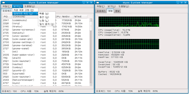Click the process list scrollbar thumb
The width and height of the screenshot is (189, 94).
pyautogui.click(x=91, y=26)
